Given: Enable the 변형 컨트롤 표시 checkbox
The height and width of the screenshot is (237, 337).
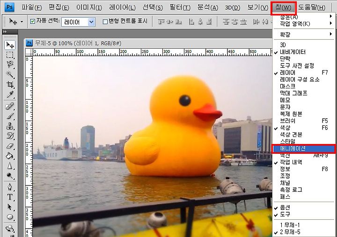Looking at the screenshot, I should click(x=105, y=22).
